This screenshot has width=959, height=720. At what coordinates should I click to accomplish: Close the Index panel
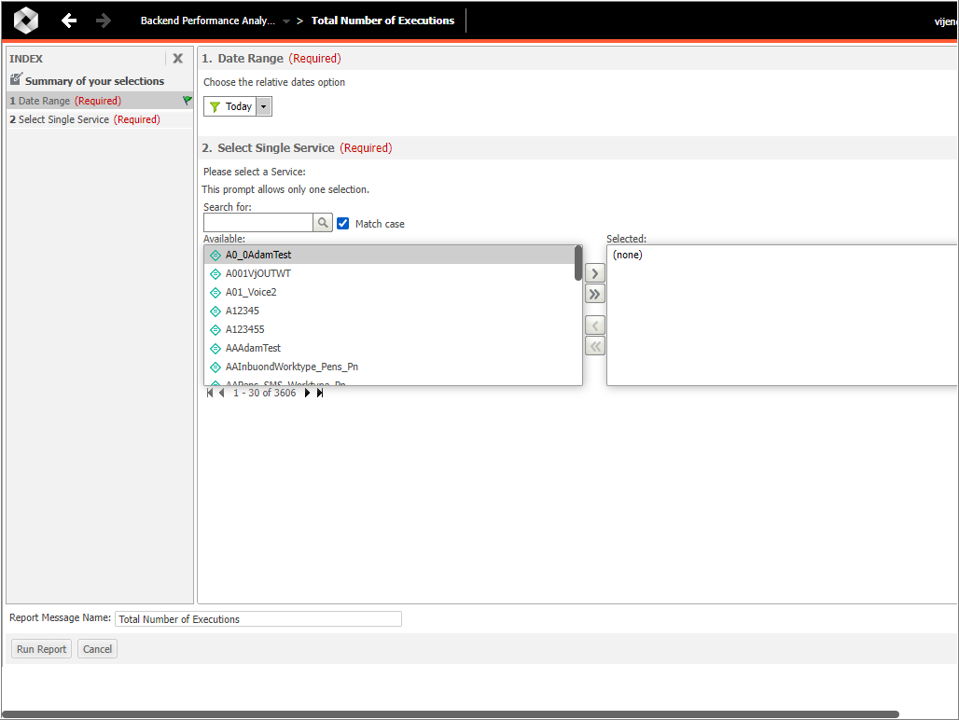(x=177, y=59)
